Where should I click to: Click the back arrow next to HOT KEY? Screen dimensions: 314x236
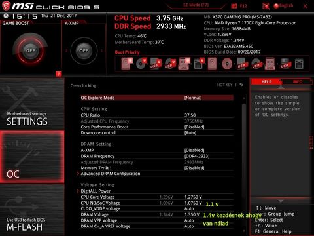point(241,85)
